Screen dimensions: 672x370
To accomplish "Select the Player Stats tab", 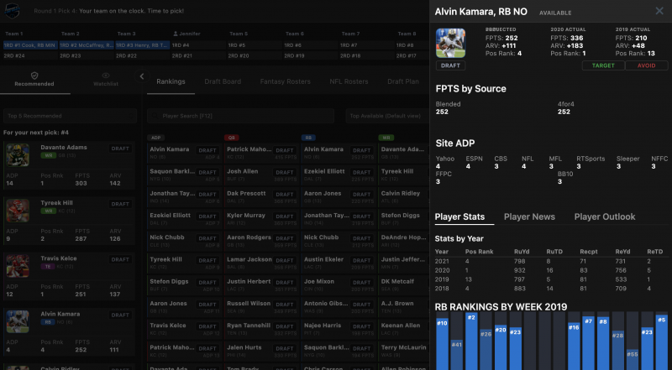I will pyautogui.click(x=459, y=216).
